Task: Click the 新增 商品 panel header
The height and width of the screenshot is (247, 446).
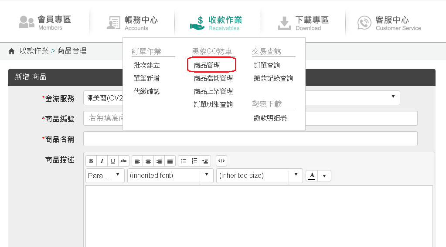Action: click(x=222, y=77)
